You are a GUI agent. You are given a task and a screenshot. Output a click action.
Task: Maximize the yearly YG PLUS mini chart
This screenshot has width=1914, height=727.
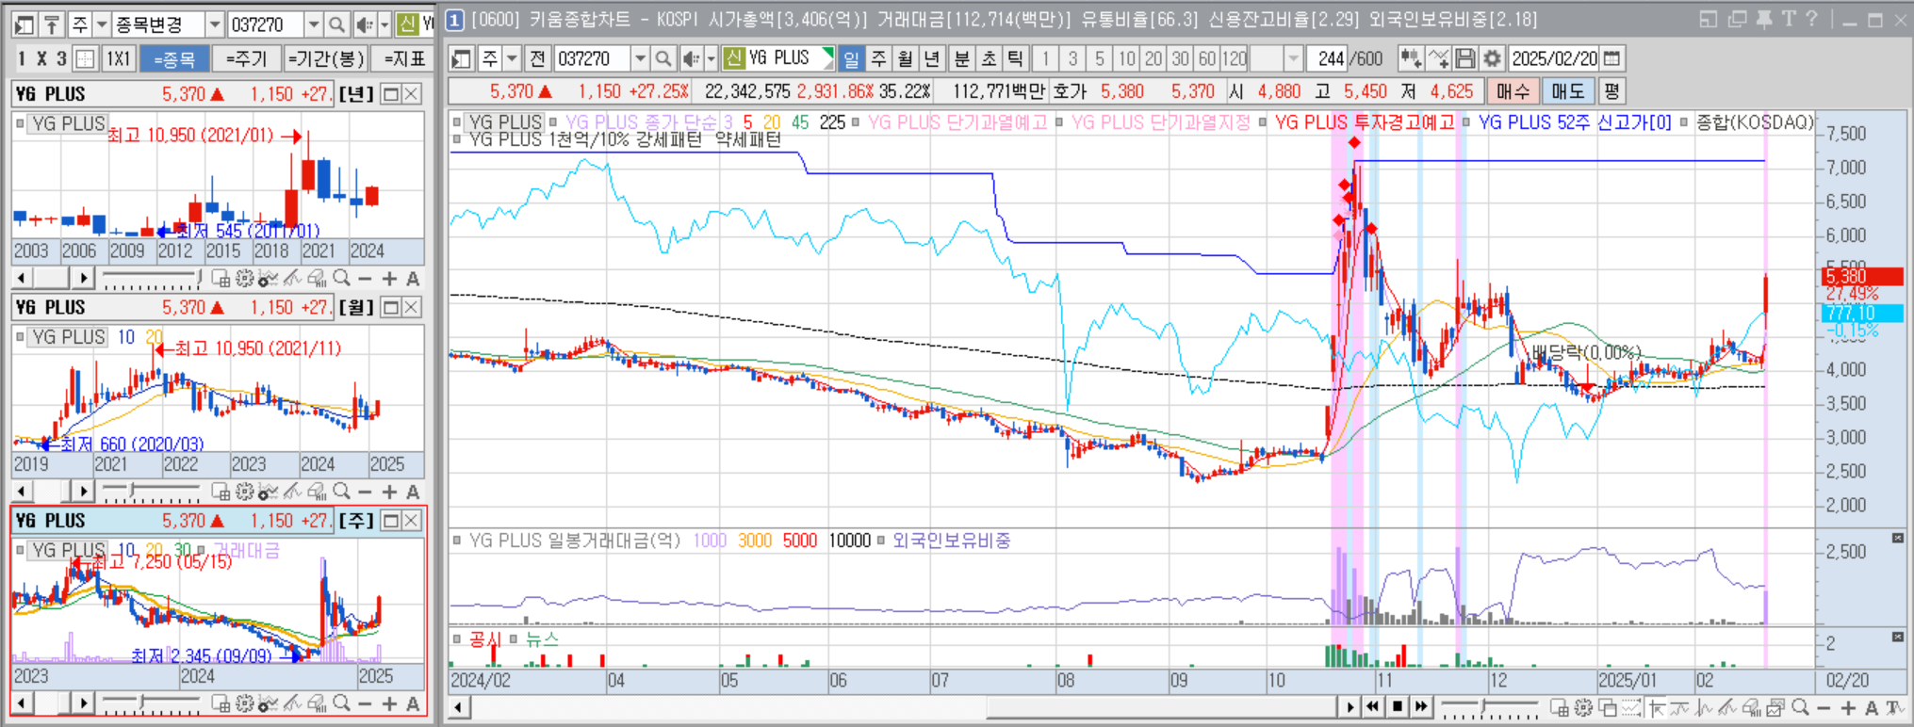tap(391, 93)
